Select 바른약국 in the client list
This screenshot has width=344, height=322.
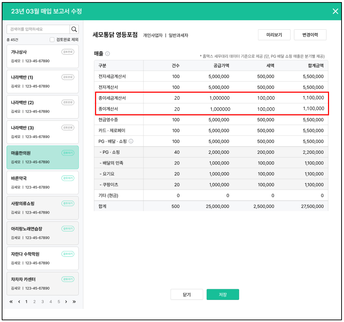click(42, 182)
